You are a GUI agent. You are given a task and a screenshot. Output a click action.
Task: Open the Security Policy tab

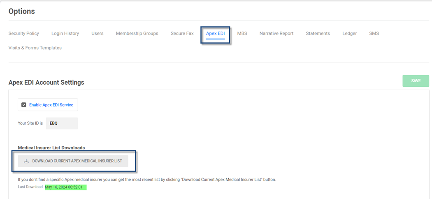click(24, 33)
